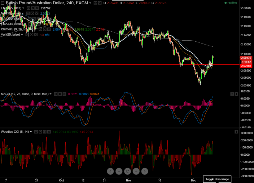Remove the MACD indicator with X icon
The width and height of the screenshot is (254, 183).
click(65, 94)
